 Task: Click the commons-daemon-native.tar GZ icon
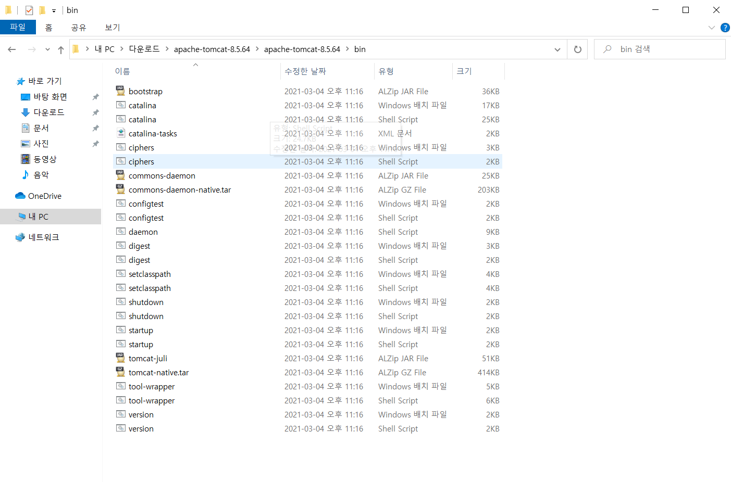click(120, 189)
